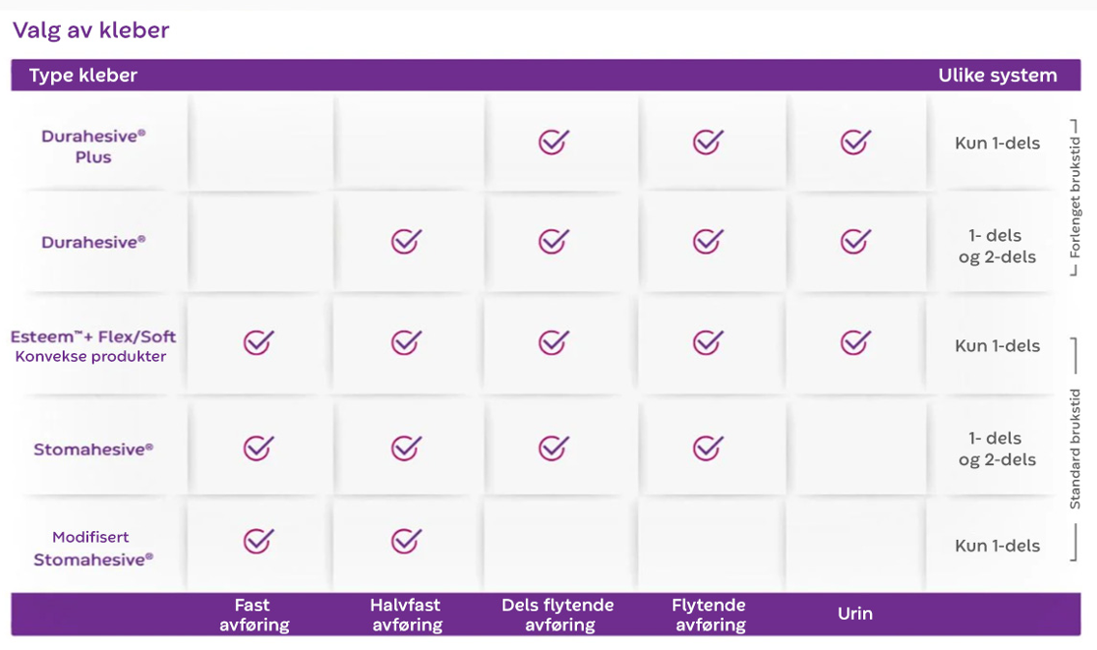Click Kun 1-dels cell for Durahesive Plus
The image size is (1097, 650).
[x=996, y=143]
